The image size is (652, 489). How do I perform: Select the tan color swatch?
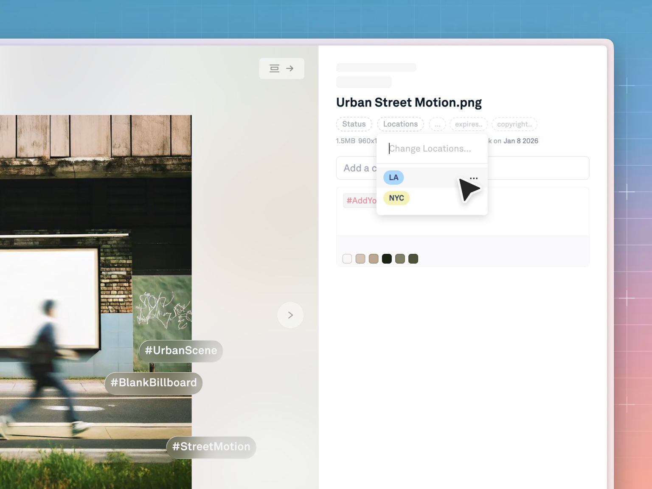coord(374,259)
